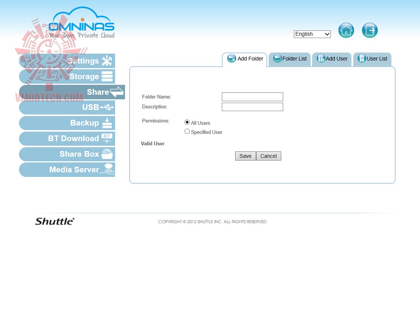Viewport: 420px width, 334px height.
Task: Click the USB symbol icon
Action: click(107, 107)
